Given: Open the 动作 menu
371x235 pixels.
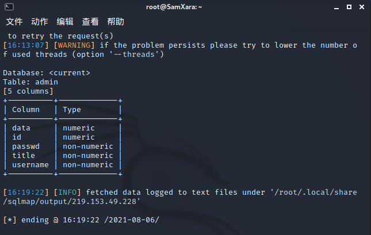Looking at the screenshot, I should pyautogui.click(x=40, y=22).
